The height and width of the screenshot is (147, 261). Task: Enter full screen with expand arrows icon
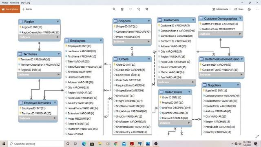pos(257,136)
